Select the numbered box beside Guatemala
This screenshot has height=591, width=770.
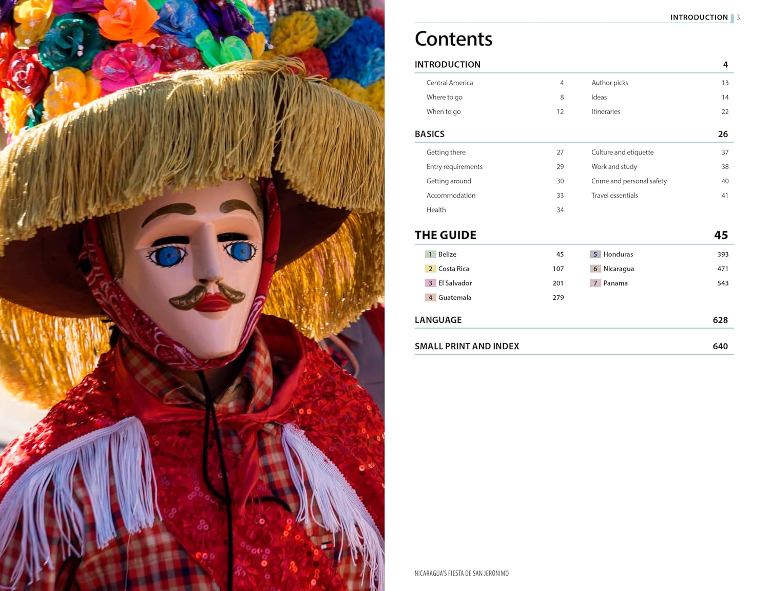[x=430, y=297]
